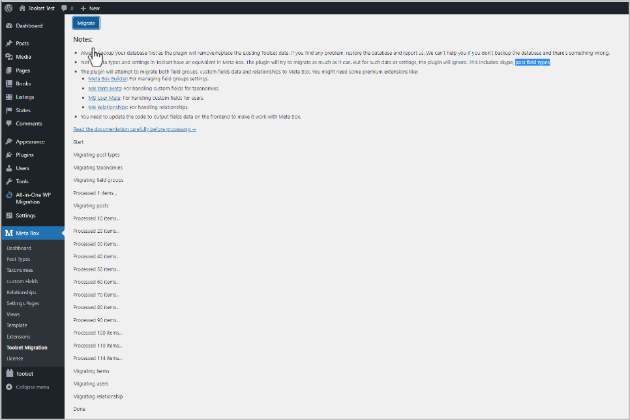The height and width of the screenshot is (420, 630).
Task: Click the Plugins plug icon
Action: [x=9, y=155]
